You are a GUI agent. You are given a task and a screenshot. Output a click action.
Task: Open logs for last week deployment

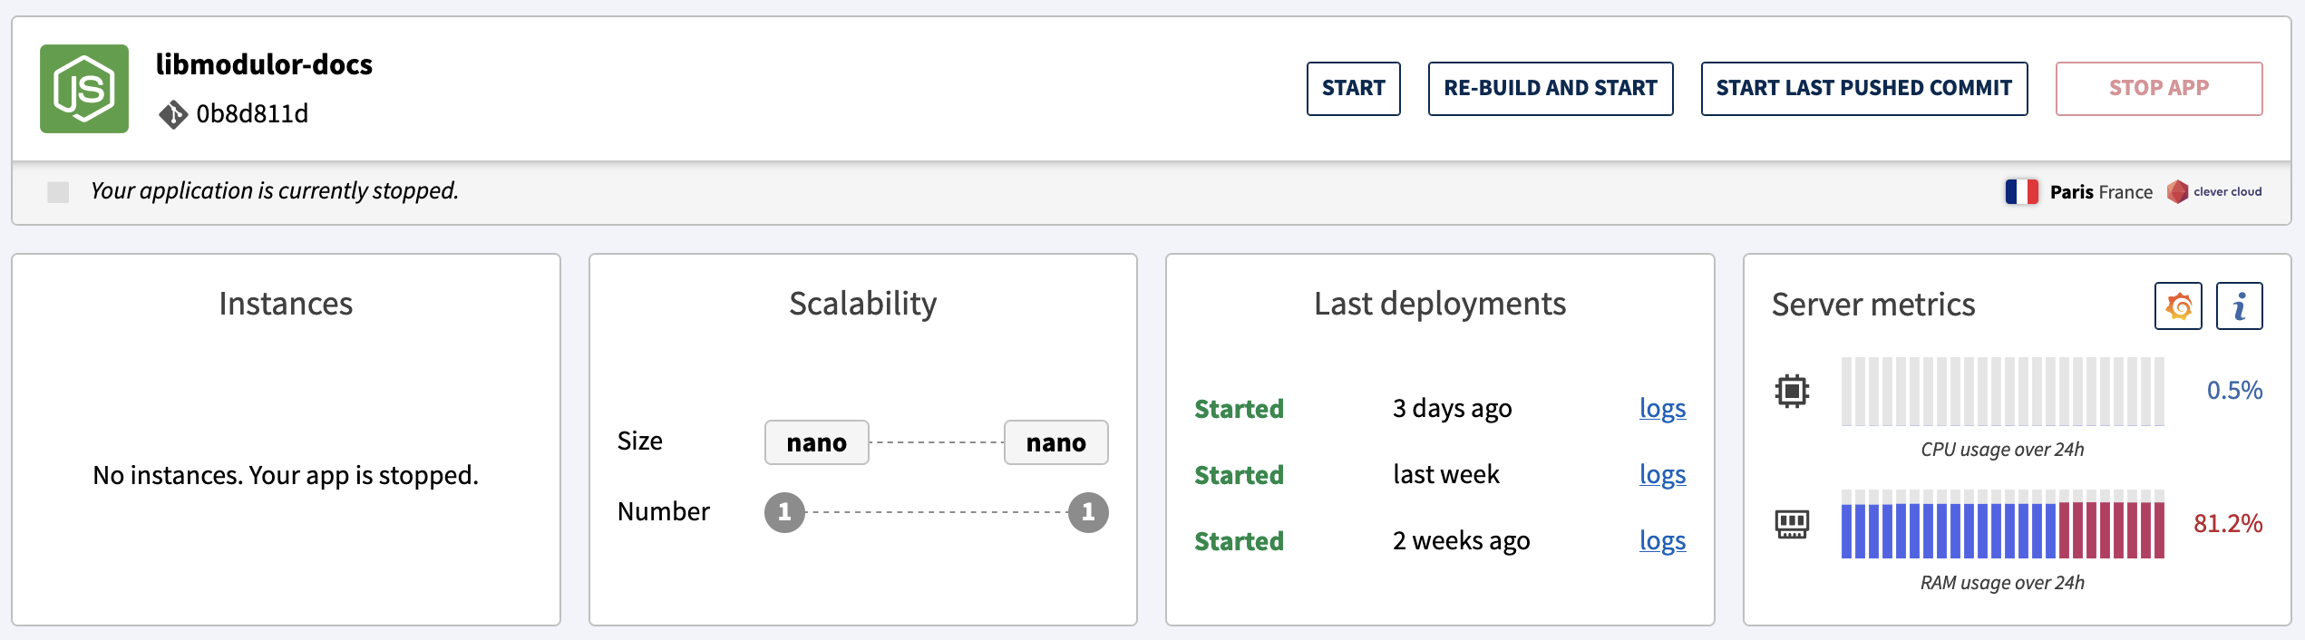point(1662,475)
